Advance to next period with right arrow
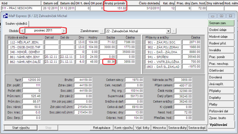The height and width of the screenshot is (134, 238). 64,31
